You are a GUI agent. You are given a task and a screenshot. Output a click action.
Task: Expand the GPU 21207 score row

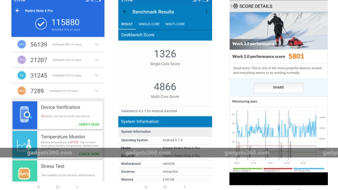[96, 60]
